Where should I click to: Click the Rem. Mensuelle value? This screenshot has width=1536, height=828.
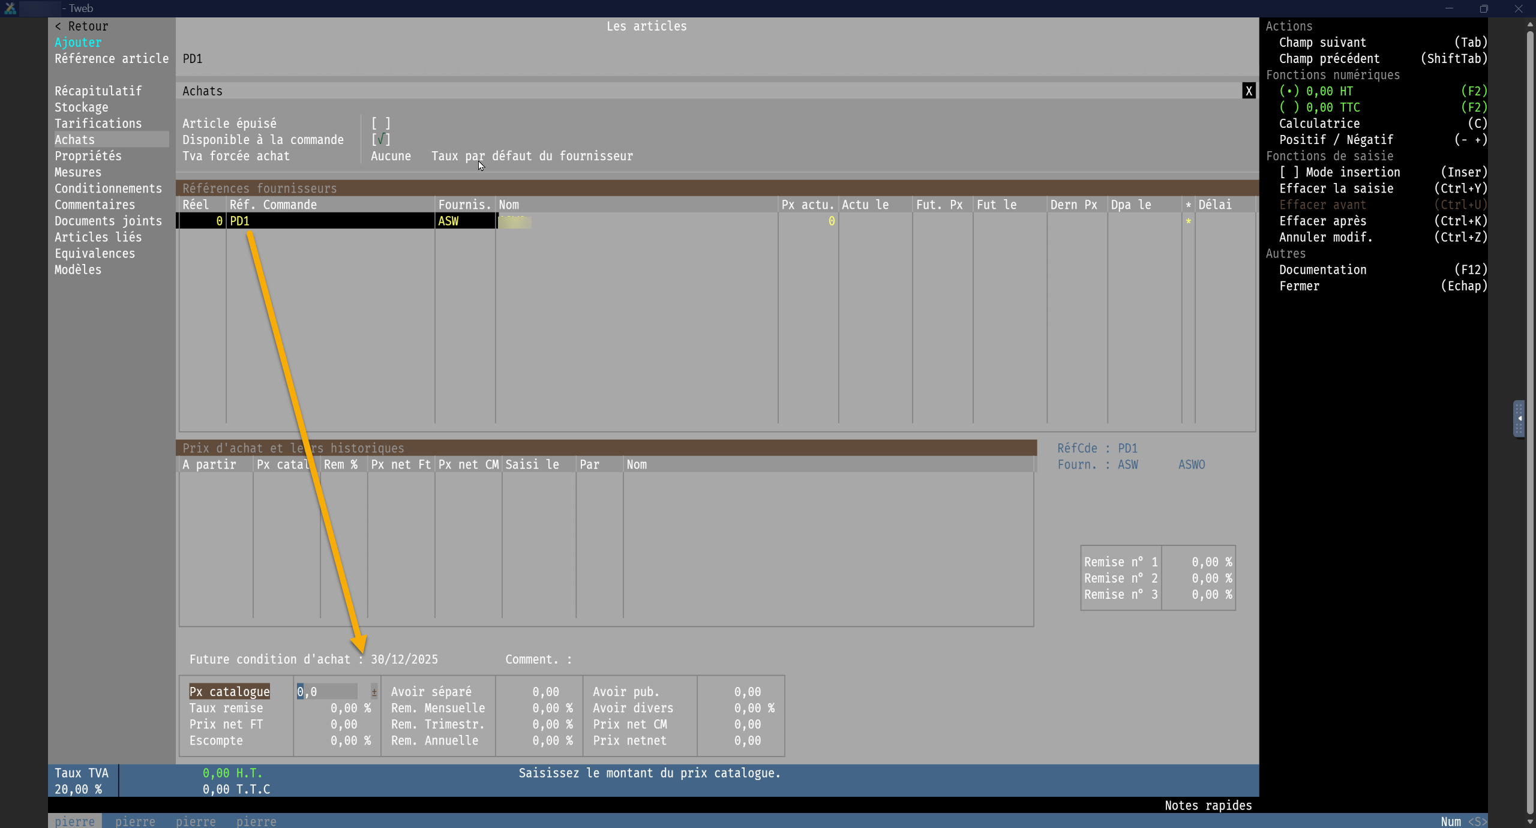[552, 708]
